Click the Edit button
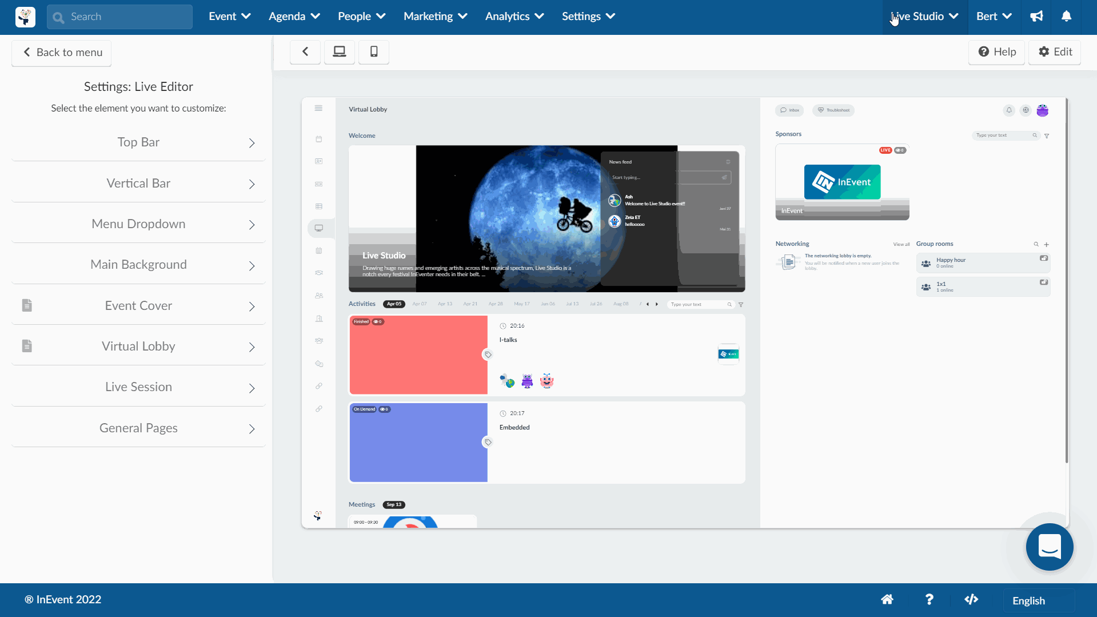The width and height of the screenshot is (1097, 617). pos(1055,52)
